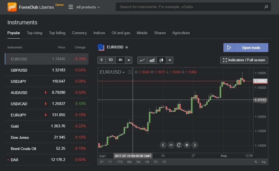Screen dimensions: 279x171
Task: Select the GBP/USD instrument row
Action: (47, 70)
